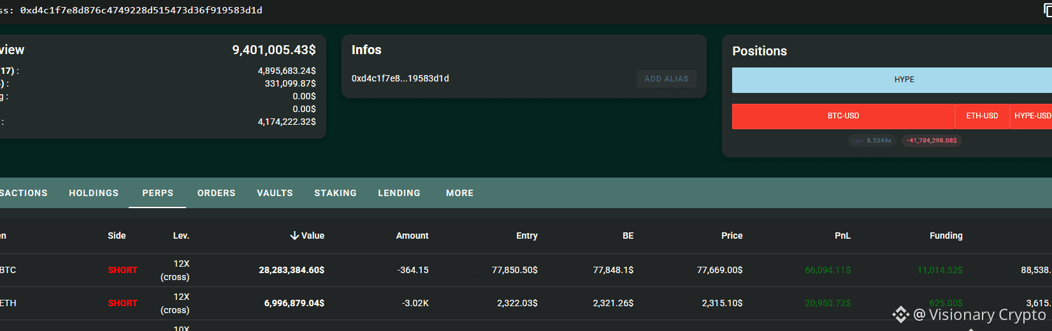Click BTC funding 11,014.52$
Viewport: 1052px width, 331px height.
click(940, 270)
